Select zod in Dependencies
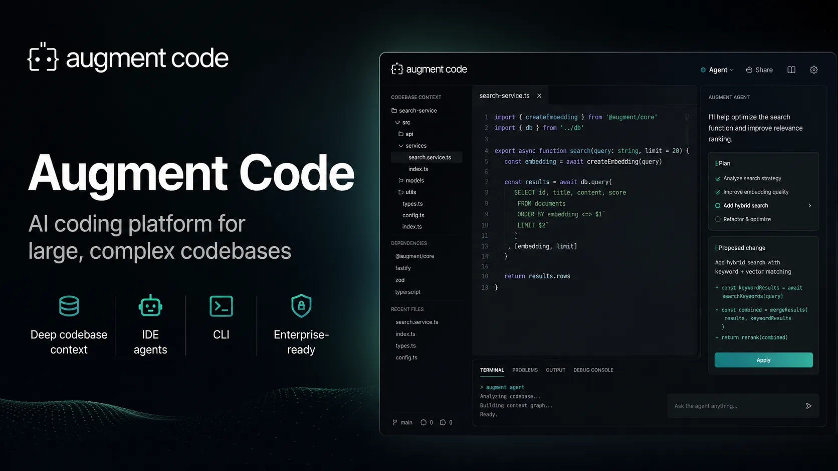This screenshot has width=838, height=471. (400, 280)
